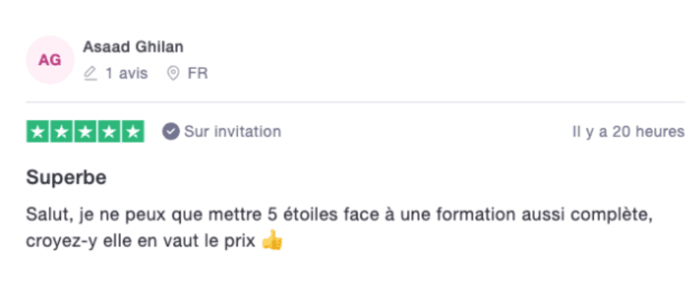Click the pink AG avatar circle
The height and width of the screenshot is (285, 700).
(x=50, y=60)
